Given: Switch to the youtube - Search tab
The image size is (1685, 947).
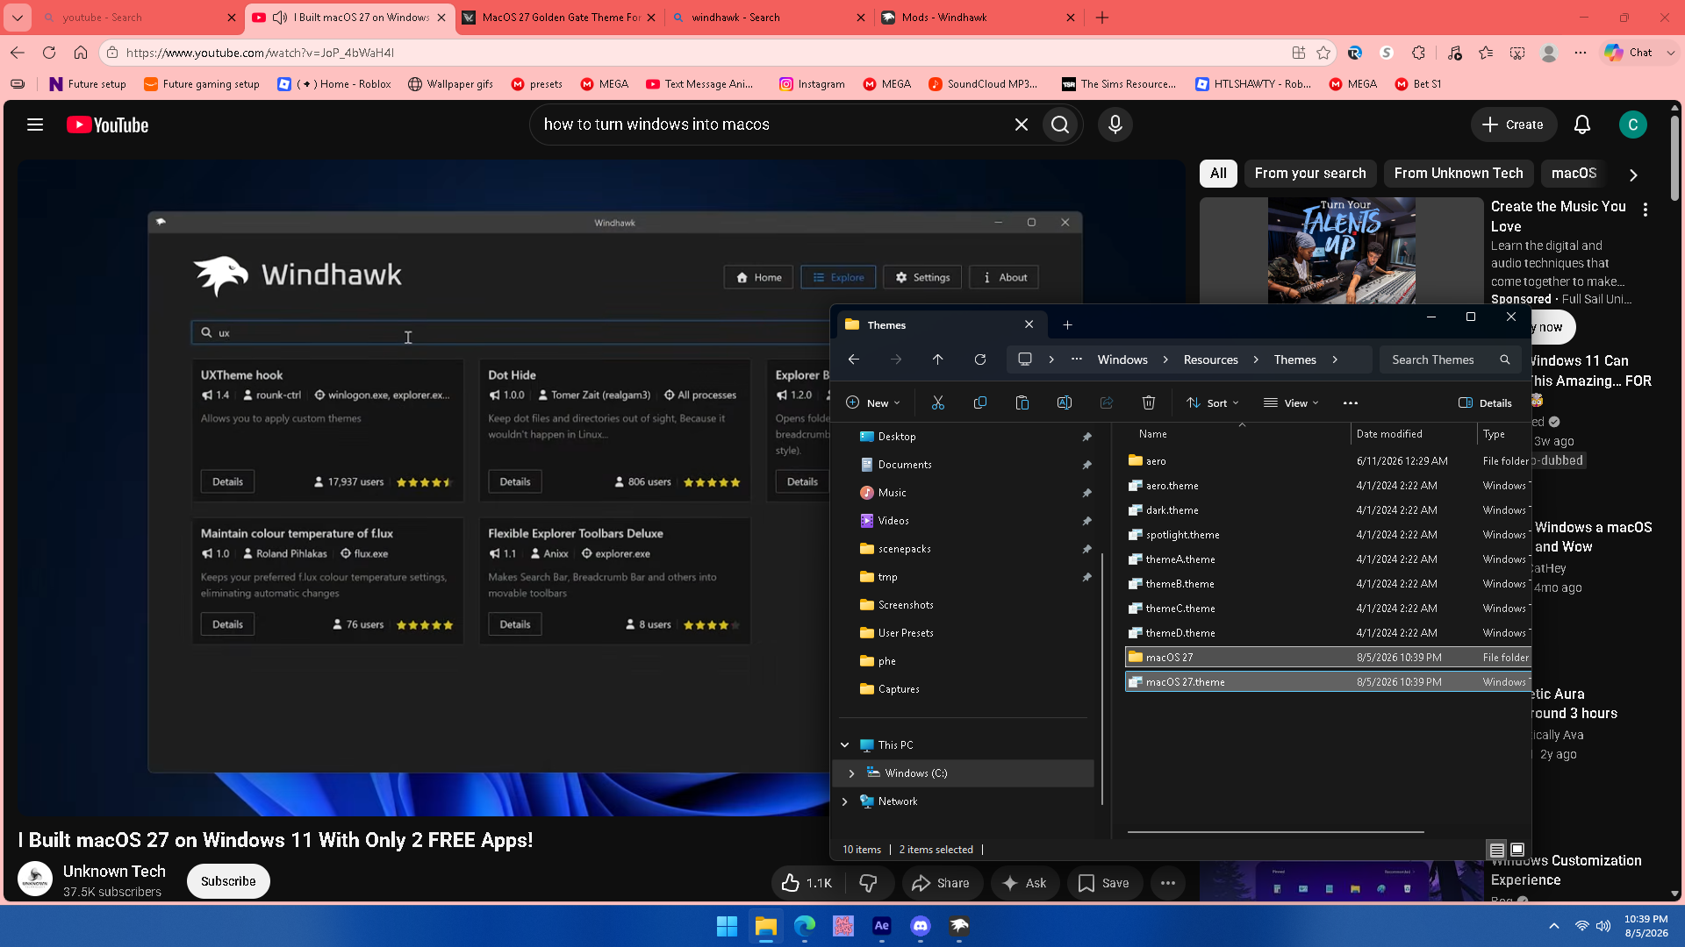Looking at the screenshot, I should [x=140, y=18].
